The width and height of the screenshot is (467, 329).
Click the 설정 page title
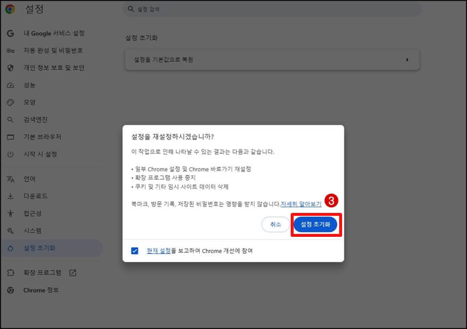[34, 9]
